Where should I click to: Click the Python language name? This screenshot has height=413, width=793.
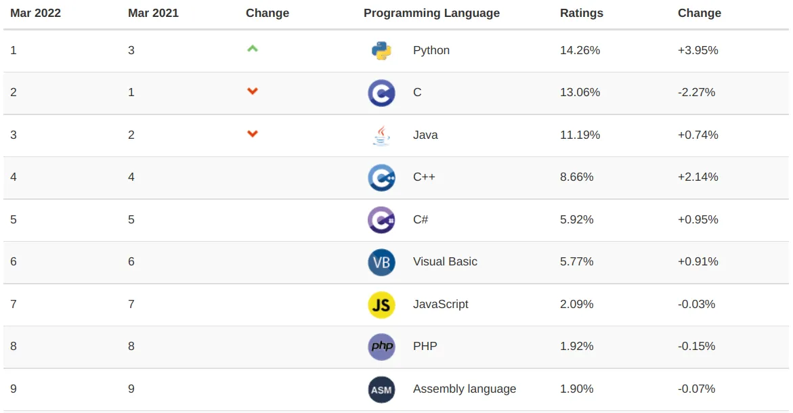click(431, 50)
